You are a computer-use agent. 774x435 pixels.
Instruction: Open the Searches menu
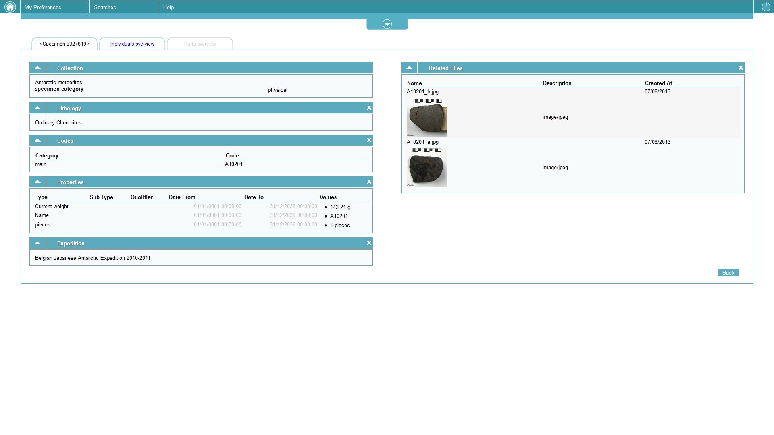(105, 7)
